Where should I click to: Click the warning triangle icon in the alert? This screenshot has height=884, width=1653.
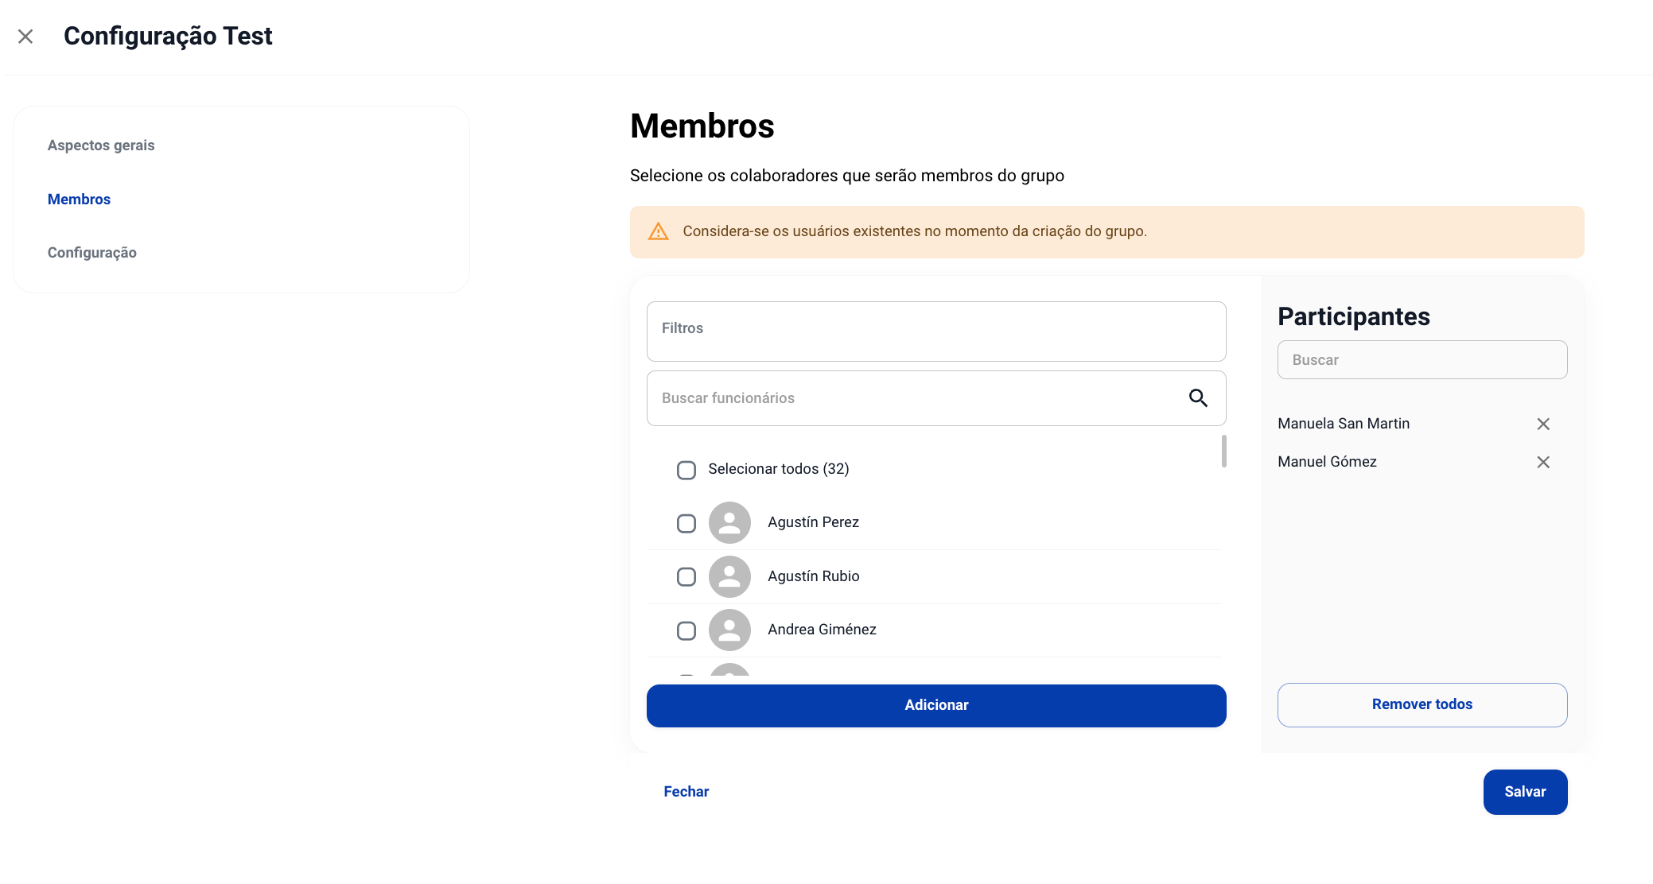[659, 231]
